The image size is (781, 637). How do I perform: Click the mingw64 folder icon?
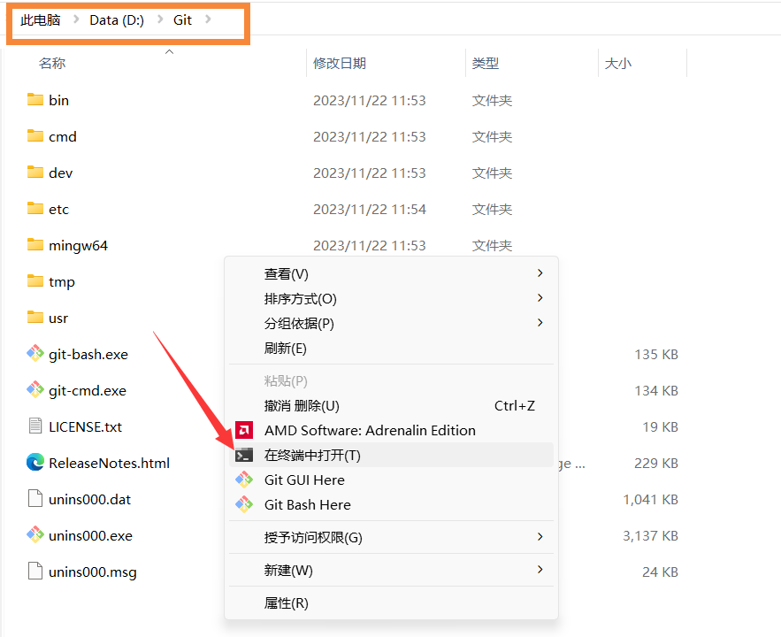[x=34, y=245]
